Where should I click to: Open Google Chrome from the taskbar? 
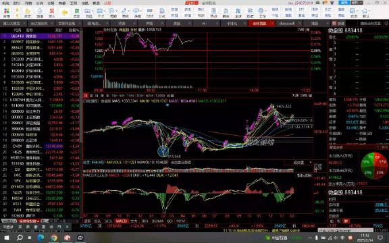(54, 238)
